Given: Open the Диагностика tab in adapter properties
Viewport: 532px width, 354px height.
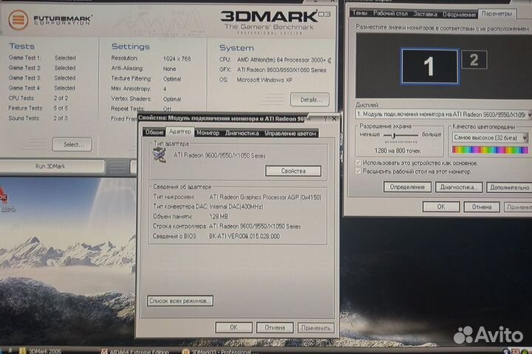Looking at the screenshot, I should (242, 133).
